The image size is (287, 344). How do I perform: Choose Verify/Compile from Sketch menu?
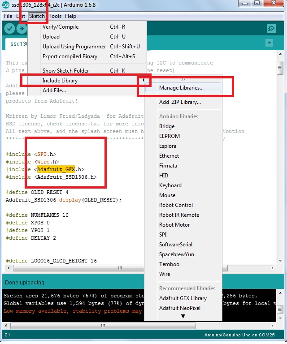pyautogui.click(x=87, y=27)
